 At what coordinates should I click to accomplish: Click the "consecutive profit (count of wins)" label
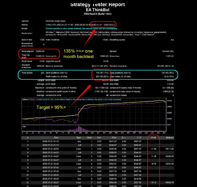point(61,92)
